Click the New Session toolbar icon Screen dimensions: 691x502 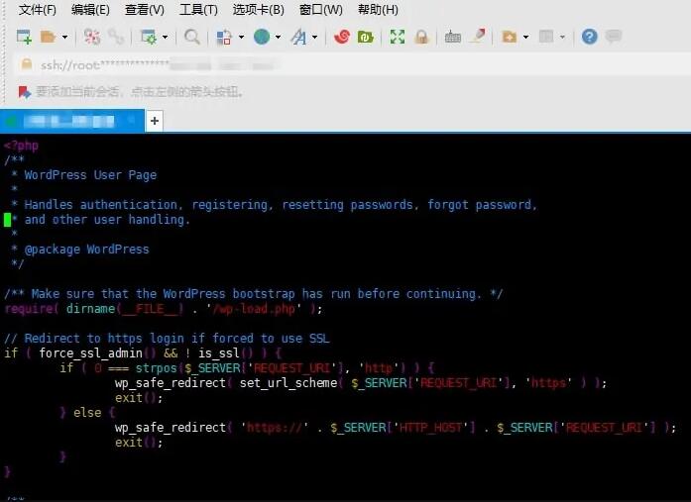point(24,37)
